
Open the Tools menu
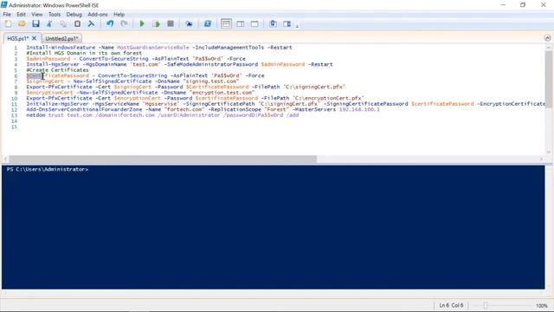pos(55,15)
